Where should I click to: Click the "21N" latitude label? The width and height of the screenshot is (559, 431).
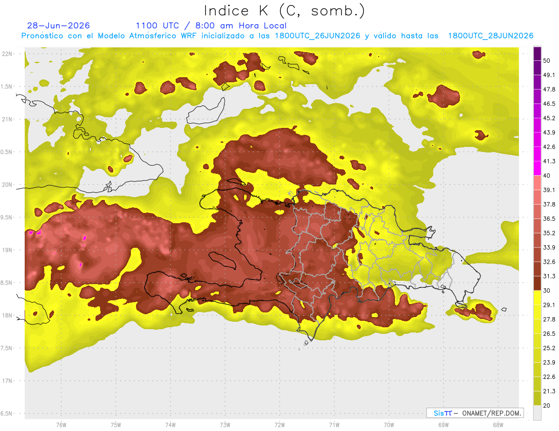[8, 119]
